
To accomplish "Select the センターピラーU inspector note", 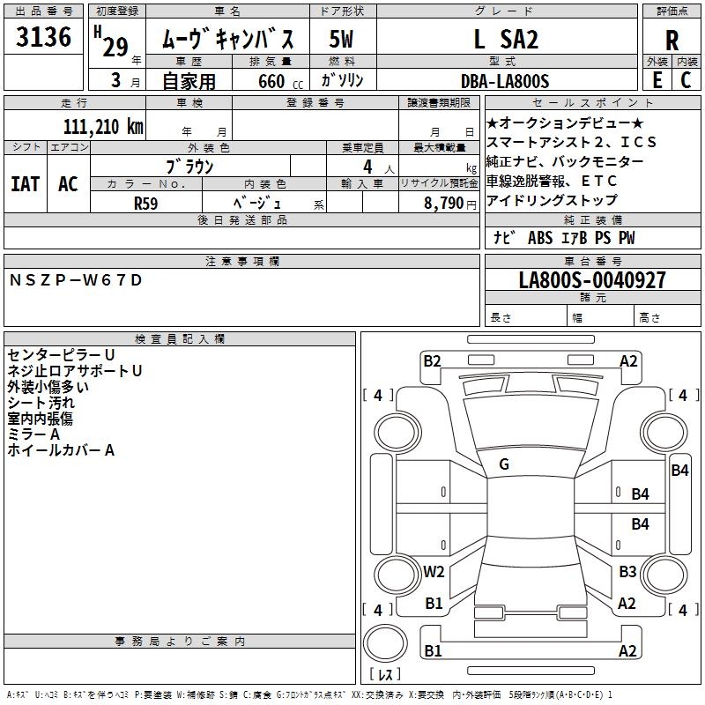I will click(61, 354).
